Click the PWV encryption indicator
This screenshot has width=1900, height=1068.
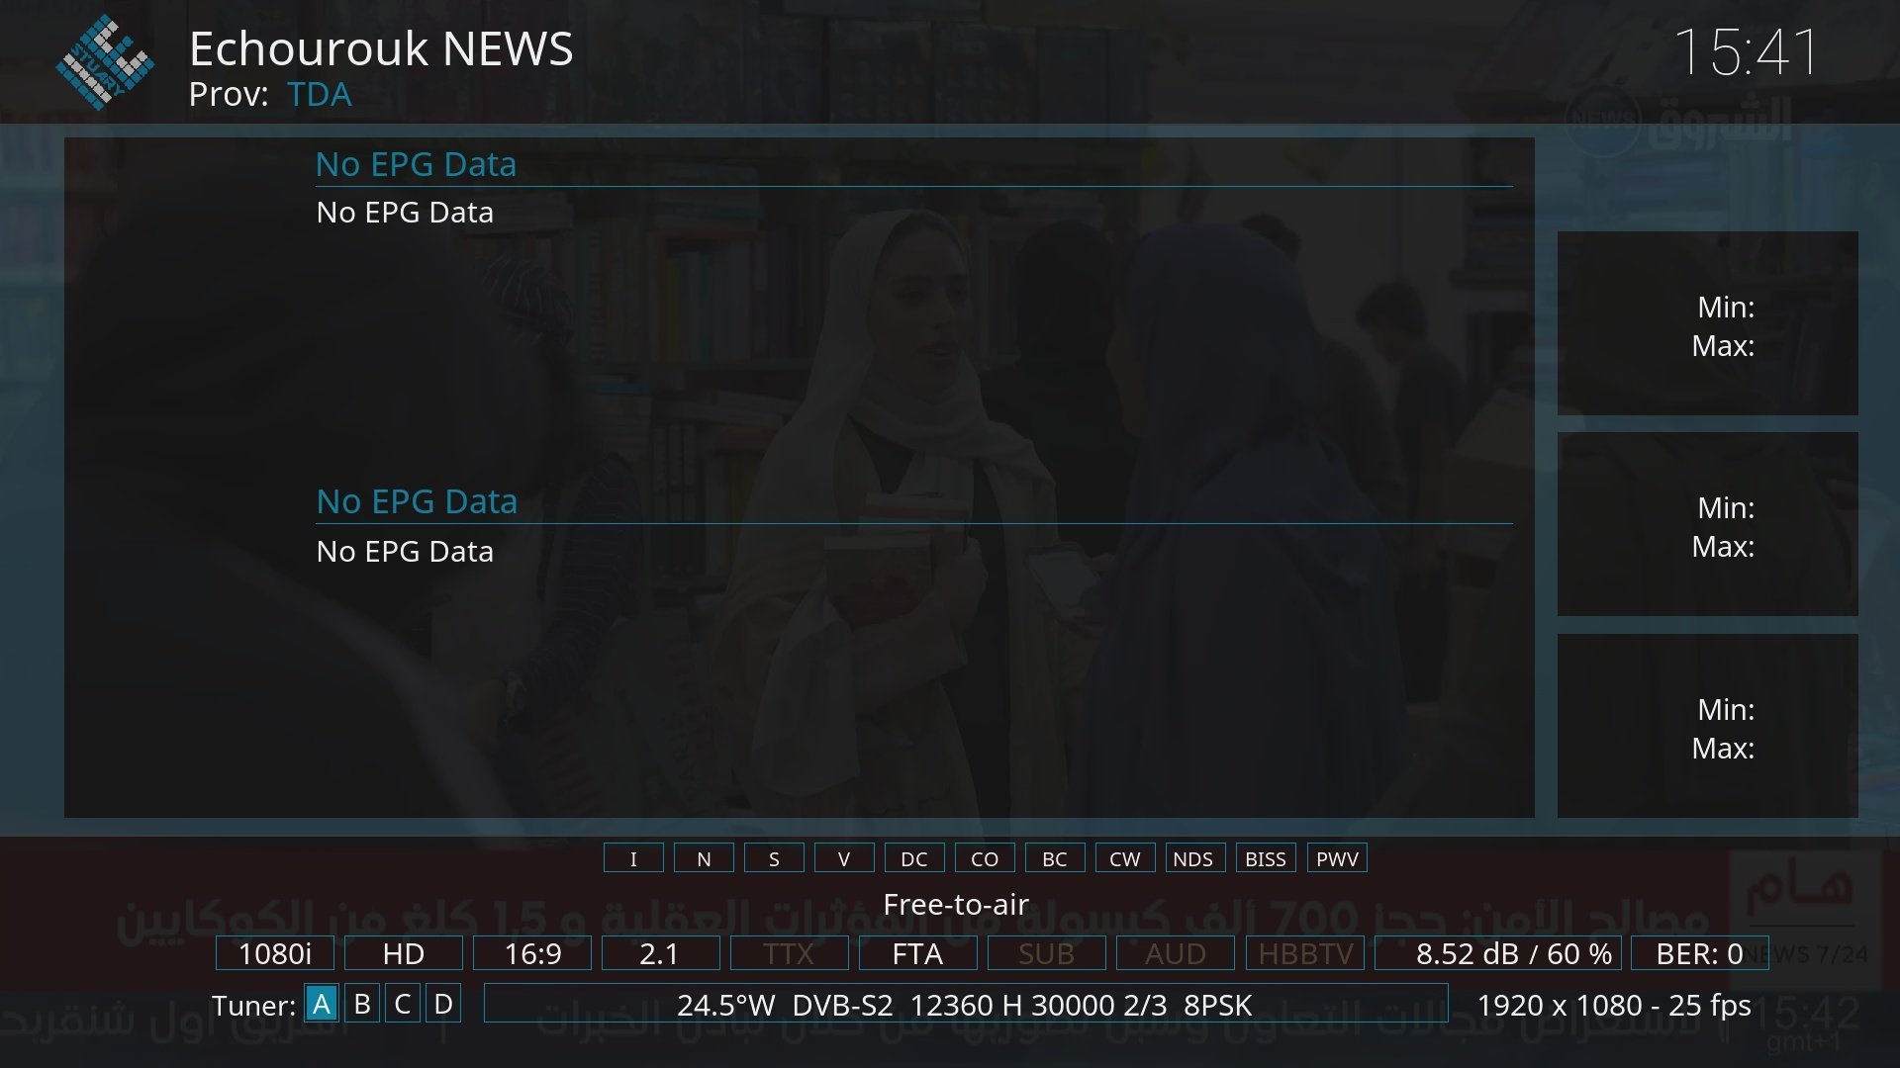(x=1337, y=858)
